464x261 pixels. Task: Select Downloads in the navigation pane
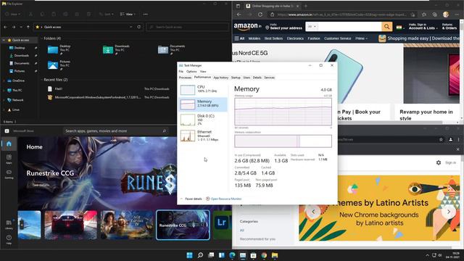[21, 55]
